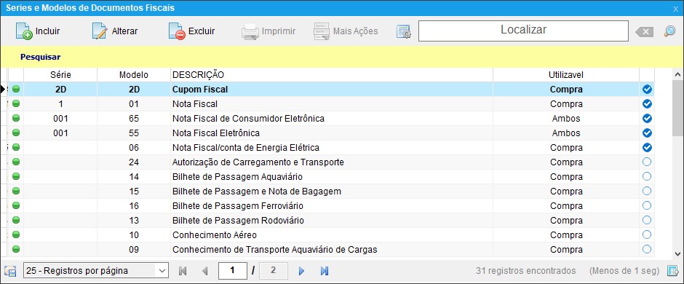Click the grid settings icon beside Localizar
The width and height of the screenshot is (684, 284).
[404, 31]
